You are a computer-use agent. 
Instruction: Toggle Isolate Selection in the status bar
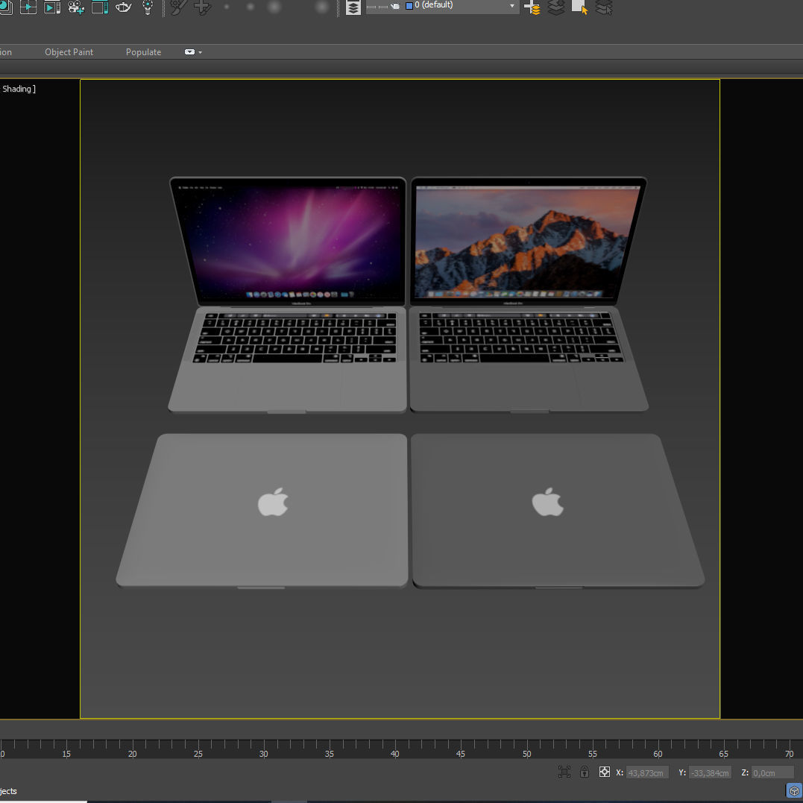coord(564,772)
